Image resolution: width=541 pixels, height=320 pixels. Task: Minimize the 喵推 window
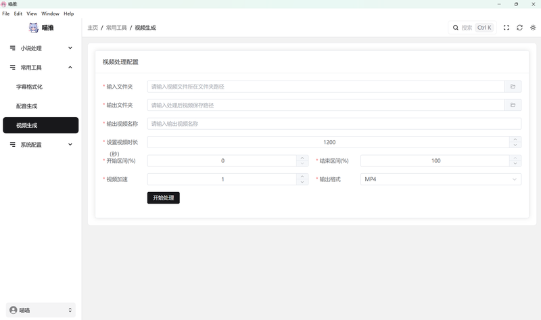[499, 4]
